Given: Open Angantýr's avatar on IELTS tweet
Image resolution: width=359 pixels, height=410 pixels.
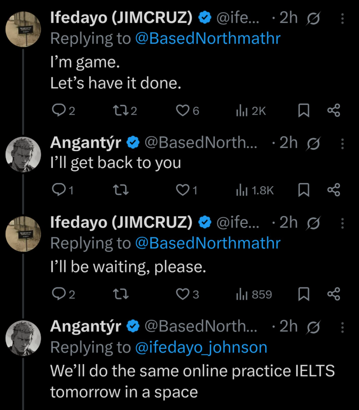Looking at the screenshot, I should pos(22,339).
